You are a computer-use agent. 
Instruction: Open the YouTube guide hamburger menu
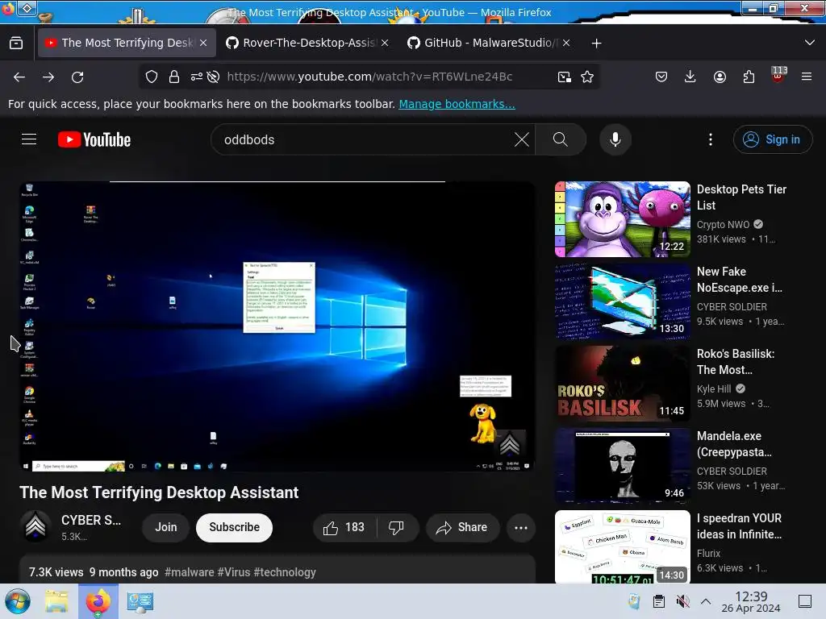click(29, 139)
